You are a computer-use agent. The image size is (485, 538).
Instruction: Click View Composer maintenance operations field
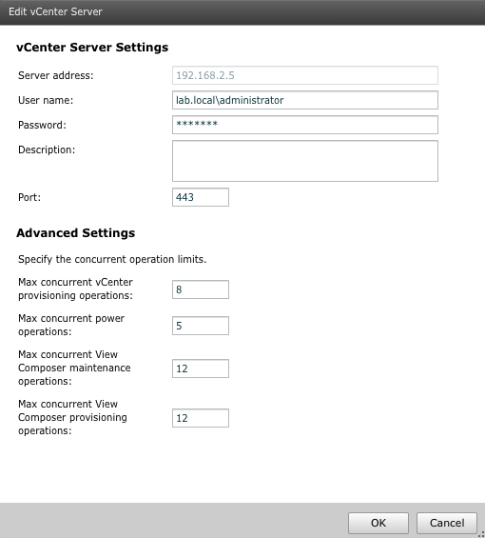201,369
